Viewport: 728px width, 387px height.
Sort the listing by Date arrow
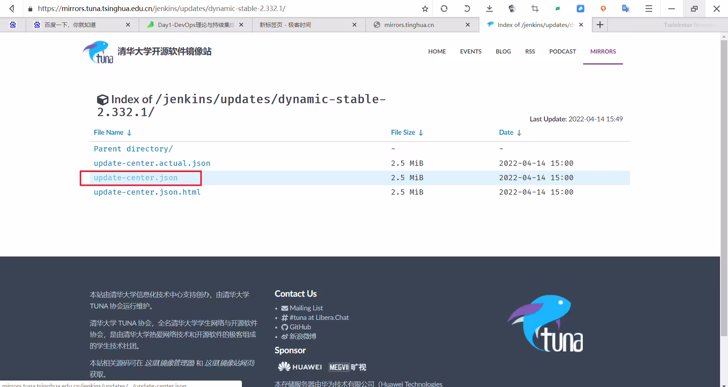(x=519, y=132)
